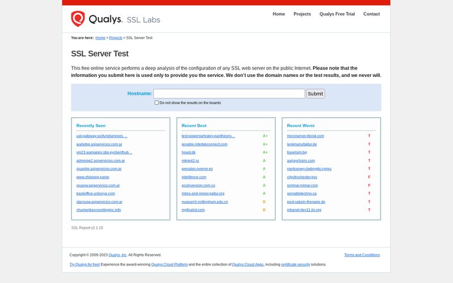Open lenkmanufaktur.de link
This screenshot has height=283, width=453.
click(x=302, y=144)
